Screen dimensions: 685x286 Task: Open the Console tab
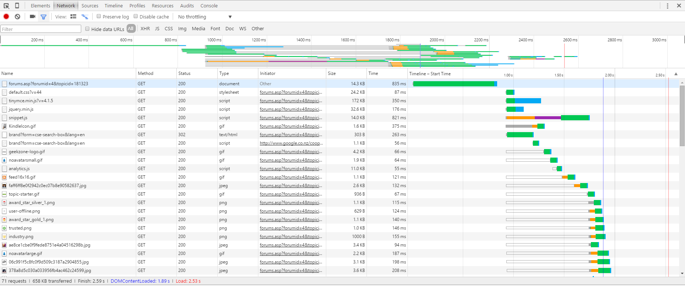209,6
